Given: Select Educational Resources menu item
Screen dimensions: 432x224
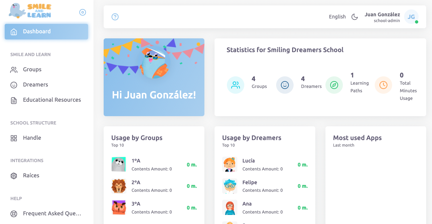Looking at the screenshot, I should pyautogui.click(x=52, y=100).
